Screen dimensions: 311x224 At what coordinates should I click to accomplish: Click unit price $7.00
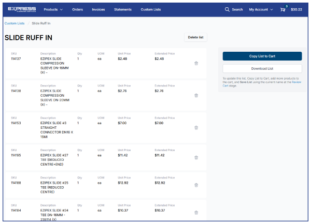(x=122, y=123)
